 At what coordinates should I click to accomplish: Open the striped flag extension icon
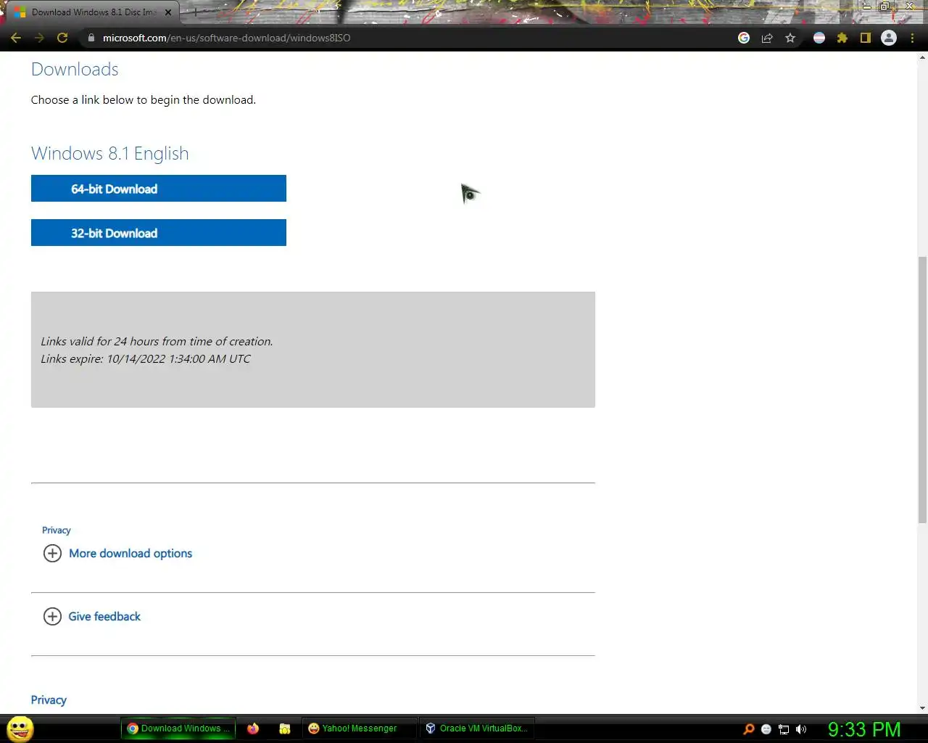pos(819,38)
